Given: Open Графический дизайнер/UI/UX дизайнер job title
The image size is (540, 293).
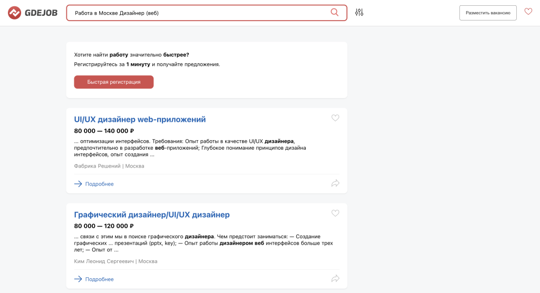Looking at the screenshot, I should 152,215.
